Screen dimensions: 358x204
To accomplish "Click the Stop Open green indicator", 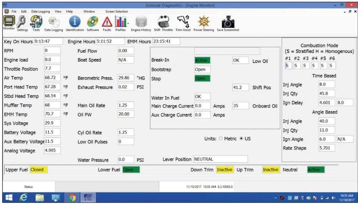I will (x=202, y=78).
